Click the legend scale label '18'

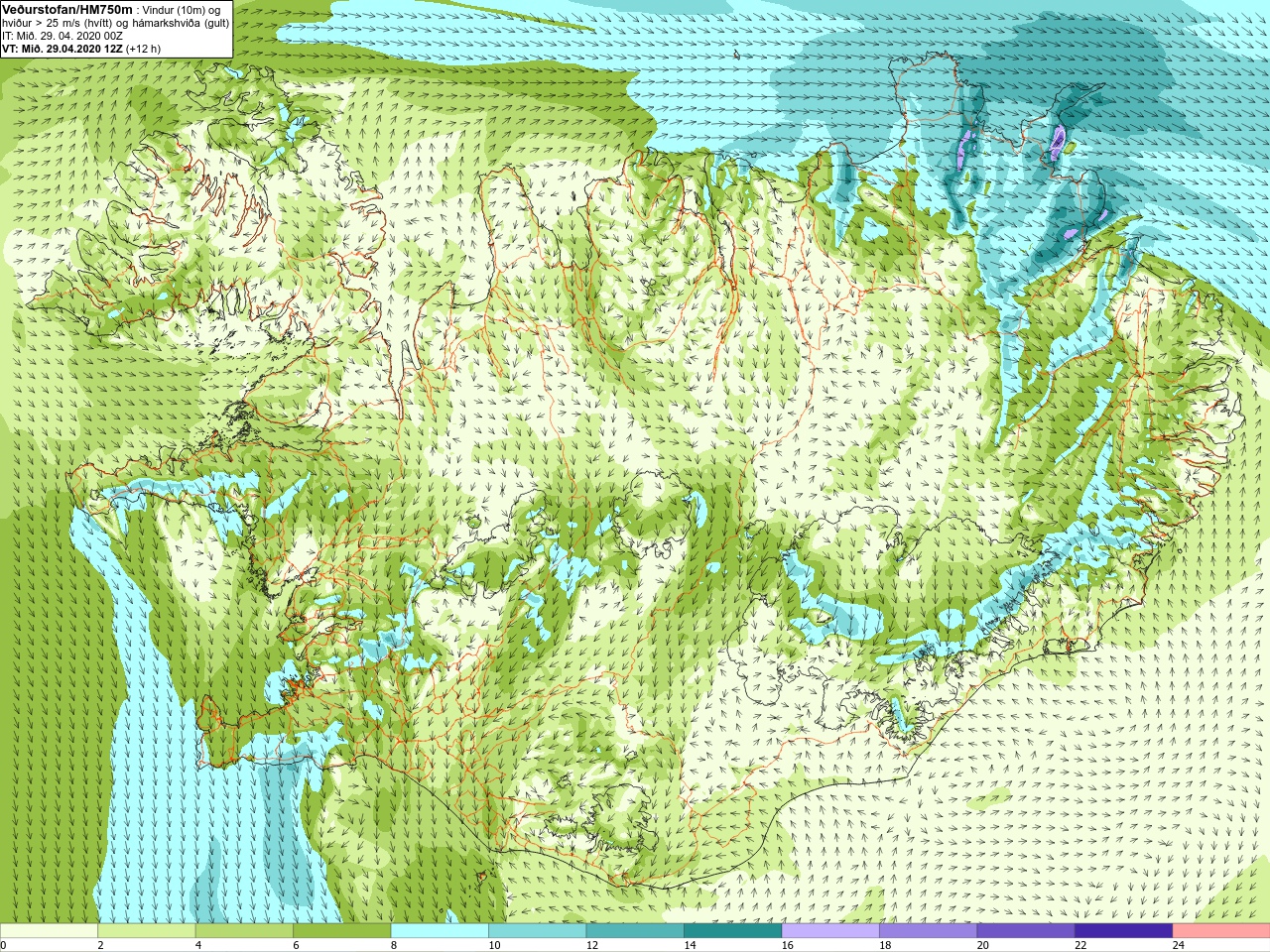tap(885, 945)
